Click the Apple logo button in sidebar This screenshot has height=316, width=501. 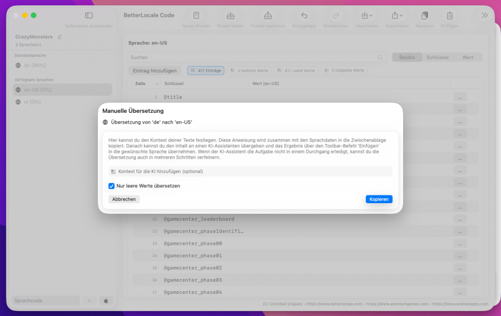coord(106,300)
